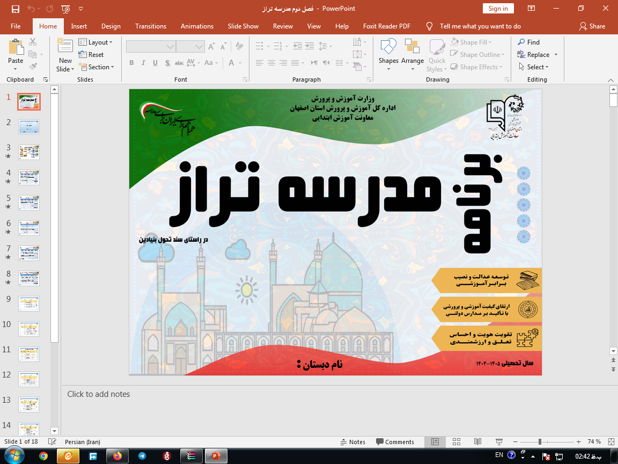Click the Paste clipboard icon
Screen dimensions: 618x464
click(16, 47)
